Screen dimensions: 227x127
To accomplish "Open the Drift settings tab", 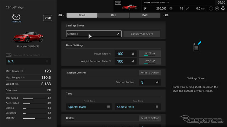I will click(x=145, y=15).
